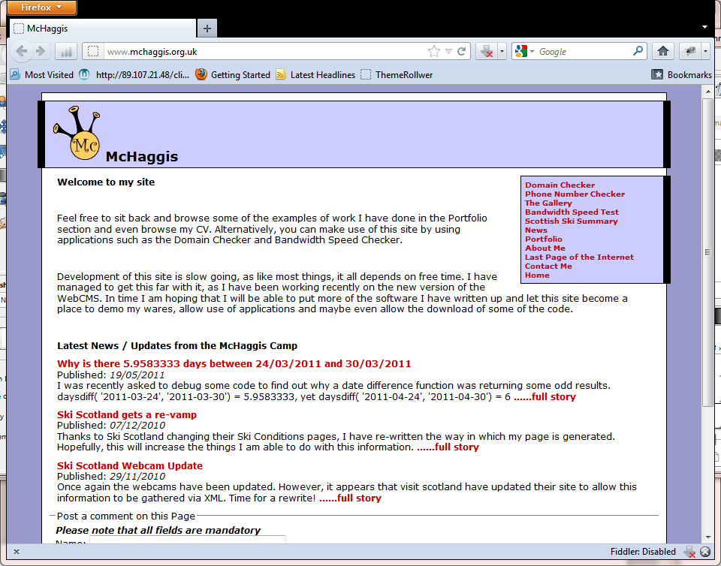The width and height of the screenshot is (721, 566).
Task: Close the add-on bar with the x
Action: coord(16,552)
